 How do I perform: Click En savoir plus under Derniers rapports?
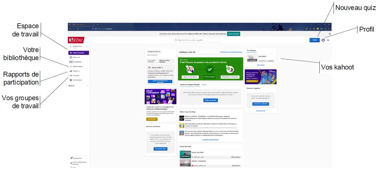pyautogui.click(x=261, y=110)
